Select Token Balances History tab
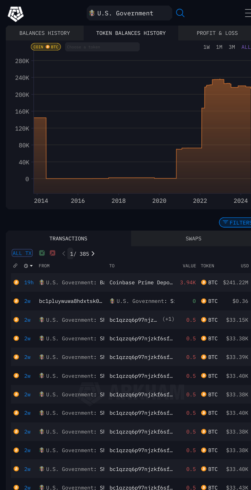This screenshot has width=251, height=490. [131, 33]
